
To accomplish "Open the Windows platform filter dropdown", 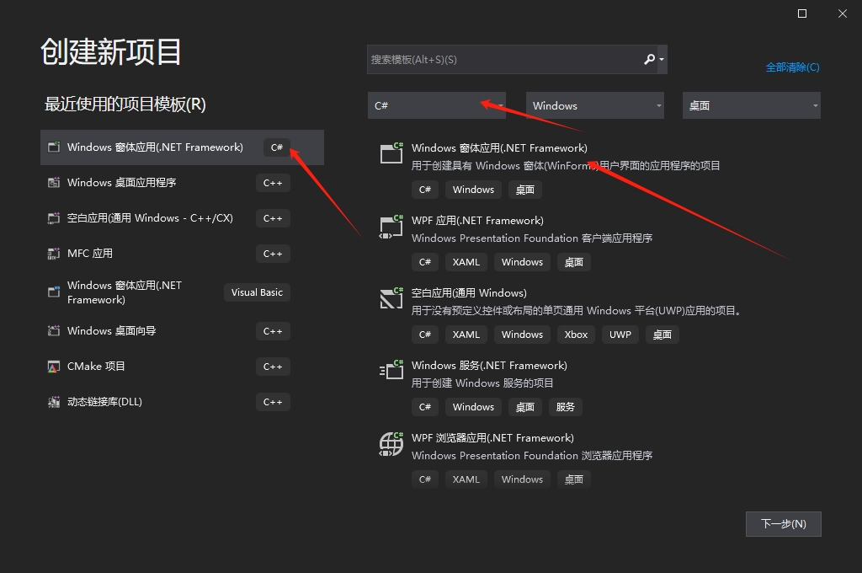I will (595, 105).
